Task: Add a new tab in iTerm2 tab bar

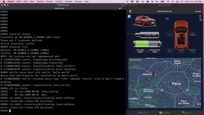Action: tap(124, 8)
